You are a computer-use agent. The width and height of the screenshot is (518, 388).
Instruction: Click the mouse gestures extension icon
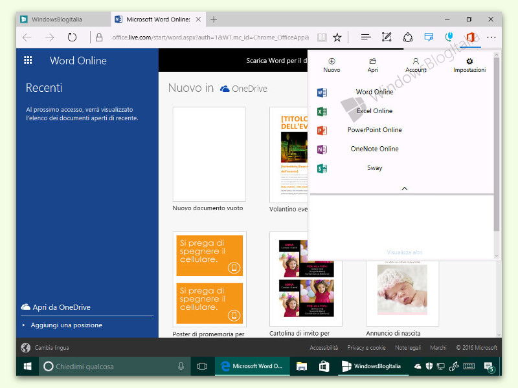(x=449, y=37)
